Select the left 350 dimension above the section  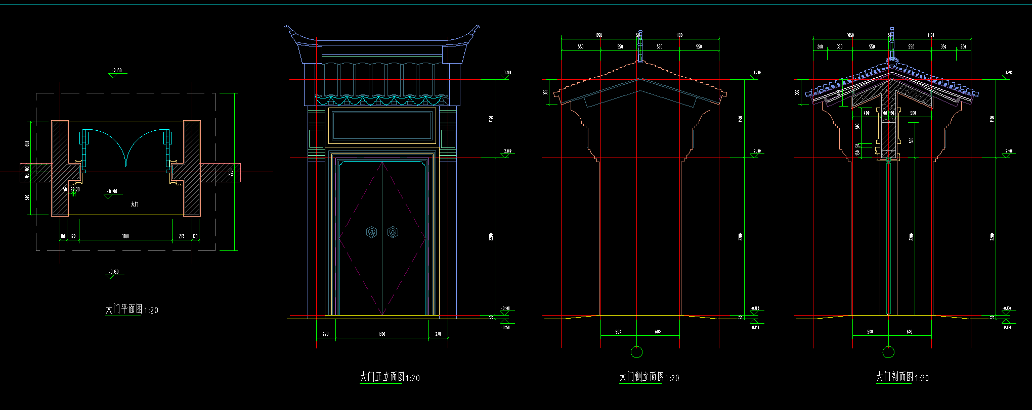pos(839,46)
